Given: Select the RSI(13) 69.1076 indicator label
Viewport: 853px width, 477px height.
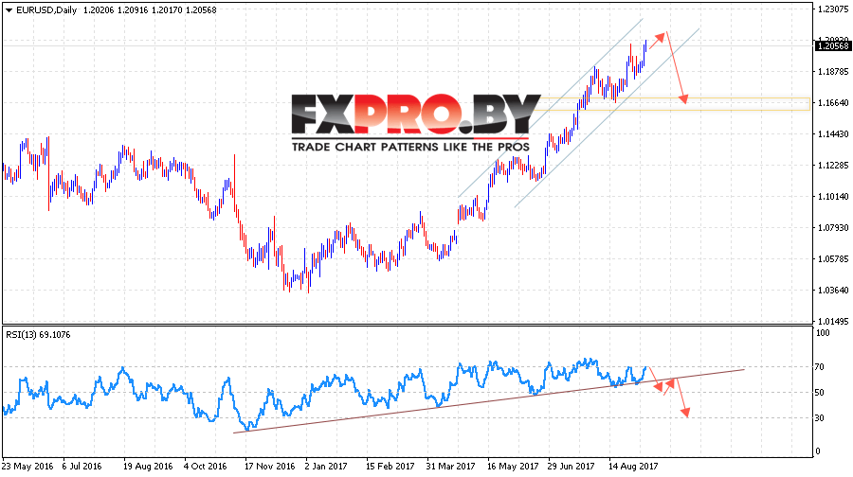Looking at the screenshot, I should pyautogui.click(x=38, y=335).
